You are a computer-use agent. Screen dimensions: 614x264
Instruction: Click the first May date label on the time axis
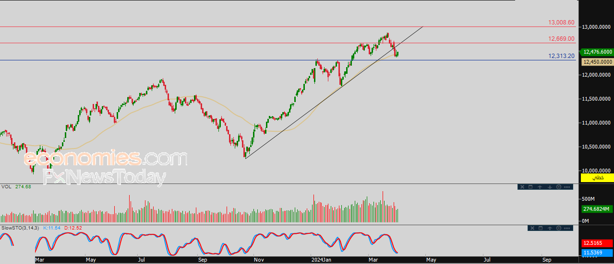coord(91,260)
